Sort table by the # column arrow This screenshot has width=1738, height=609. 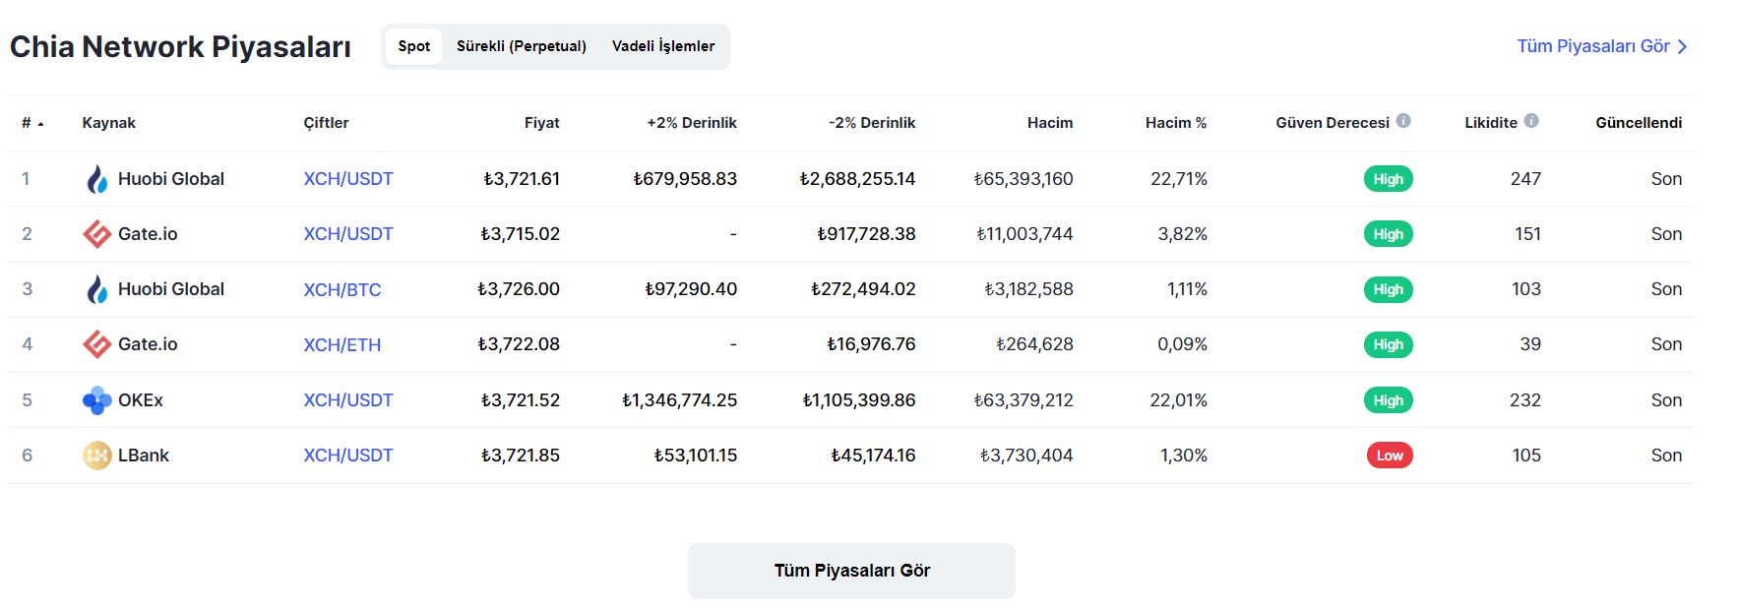point(40,124)
